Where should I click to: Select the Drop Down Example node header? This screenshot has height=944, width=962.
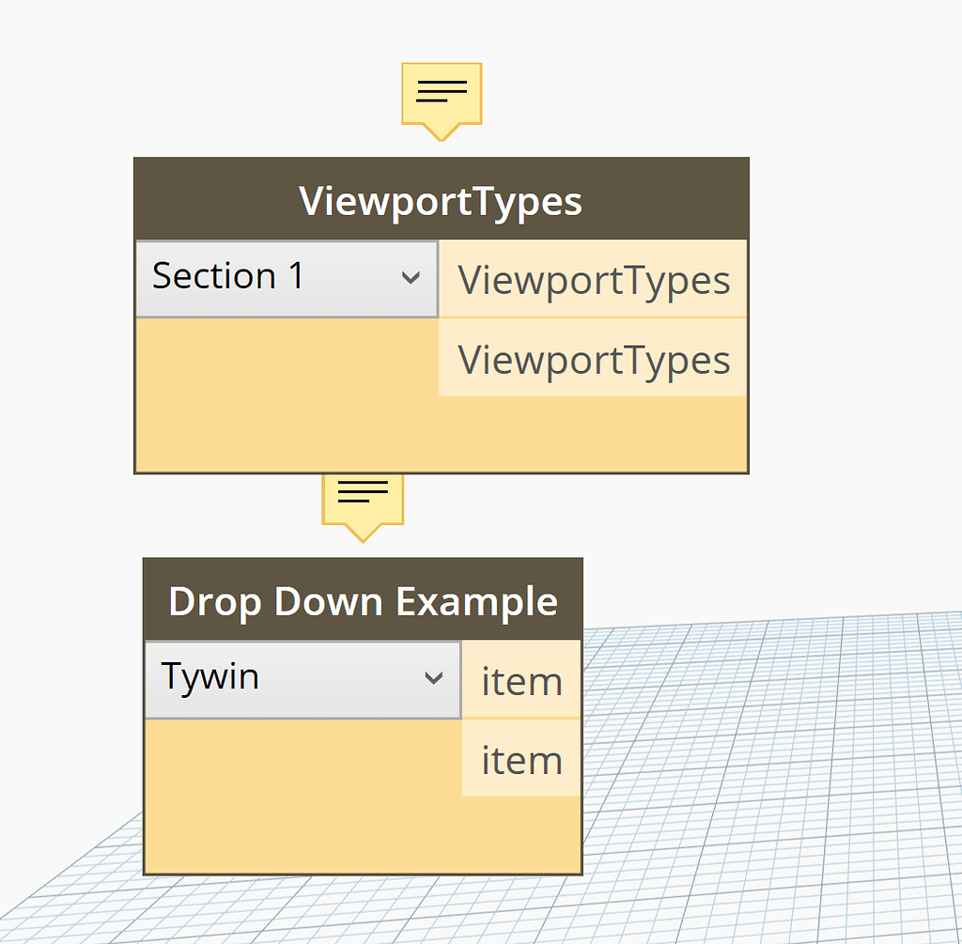363,600
